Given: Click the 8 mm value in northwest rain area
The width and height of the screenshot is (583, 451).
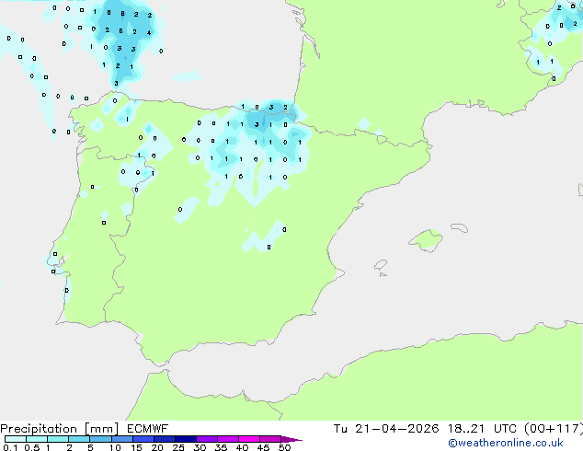Looking at the screenshot, I should tap(122, 14).
